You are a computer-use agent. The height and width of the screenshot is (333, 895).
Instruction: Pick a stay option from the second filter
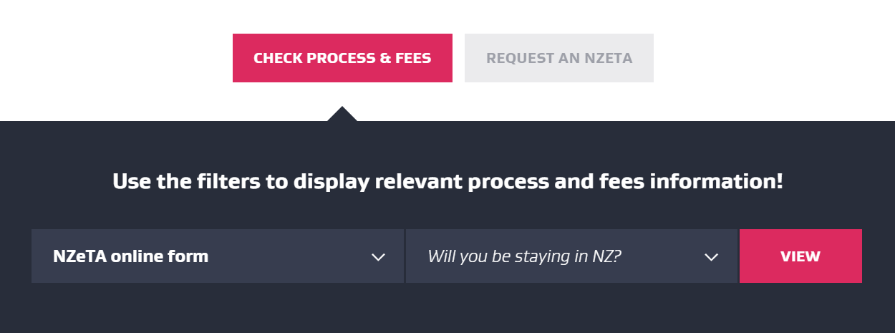click(571, 256)
